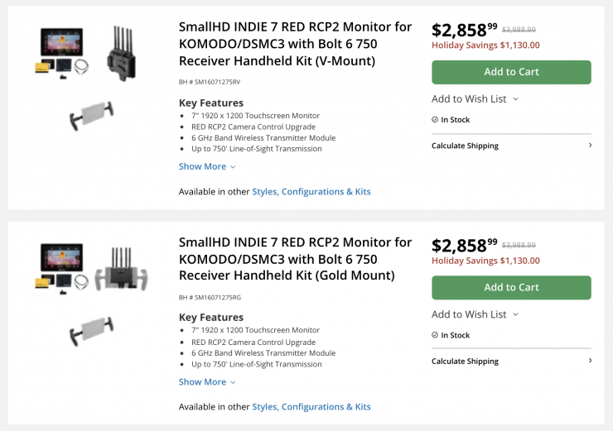Click V-Mount kit handheld bracket image
Screen dimensions: 613x431
(91, 117)
